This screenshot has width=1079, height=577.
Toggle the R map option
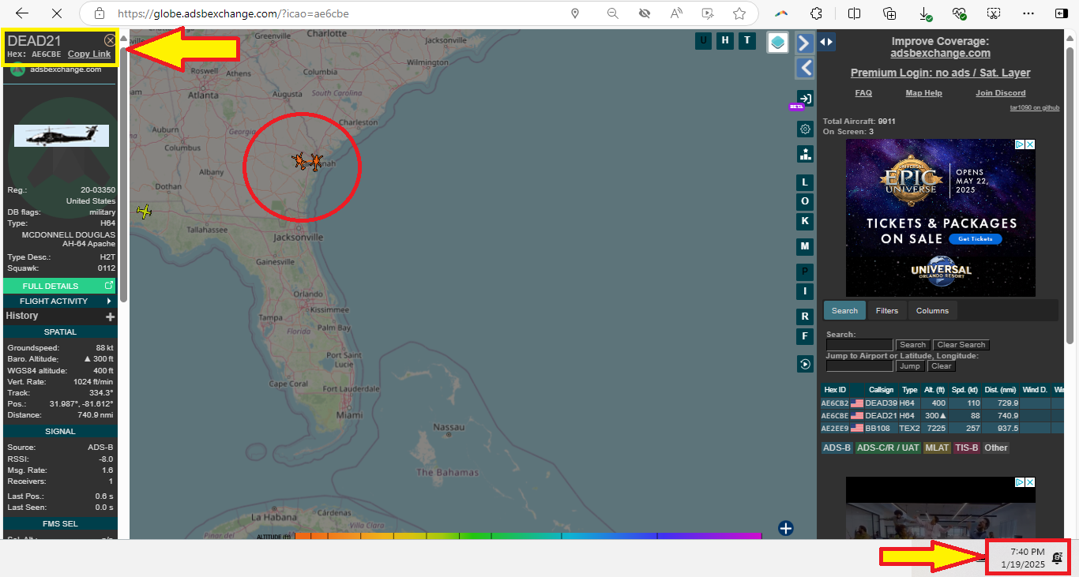click(805, 317)
